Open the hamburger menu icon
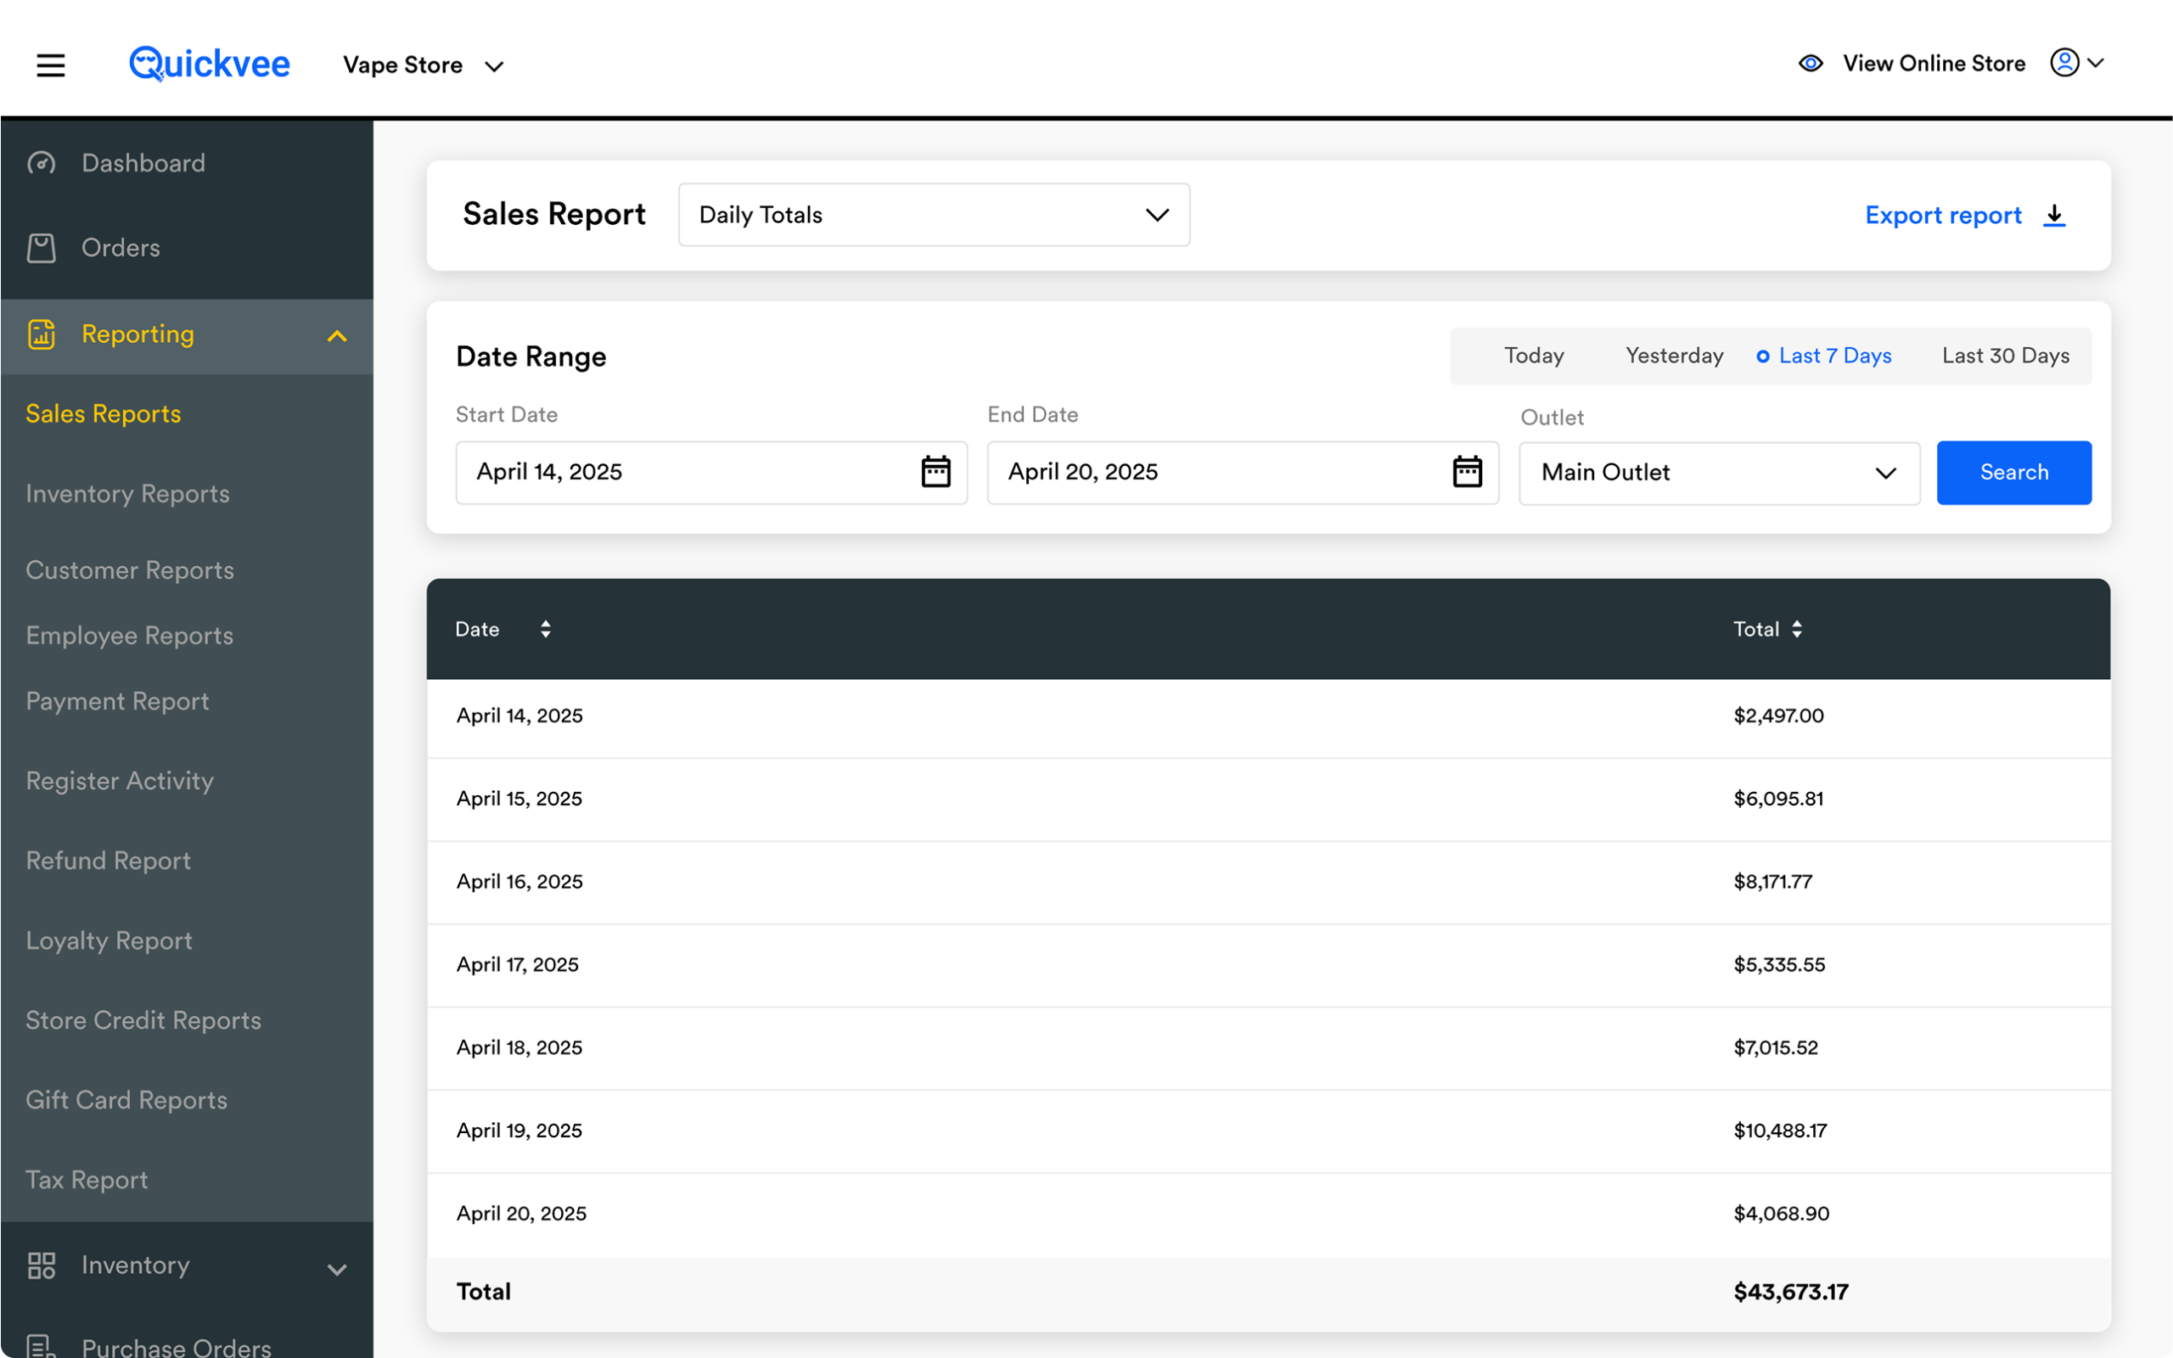Image resolution: width=2173 pixels, height=1358 pixels. [x=50, y=65]
